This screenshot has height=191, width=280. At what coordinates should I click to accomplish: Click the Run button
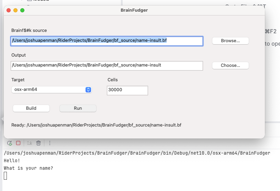(x=78, y=108)
